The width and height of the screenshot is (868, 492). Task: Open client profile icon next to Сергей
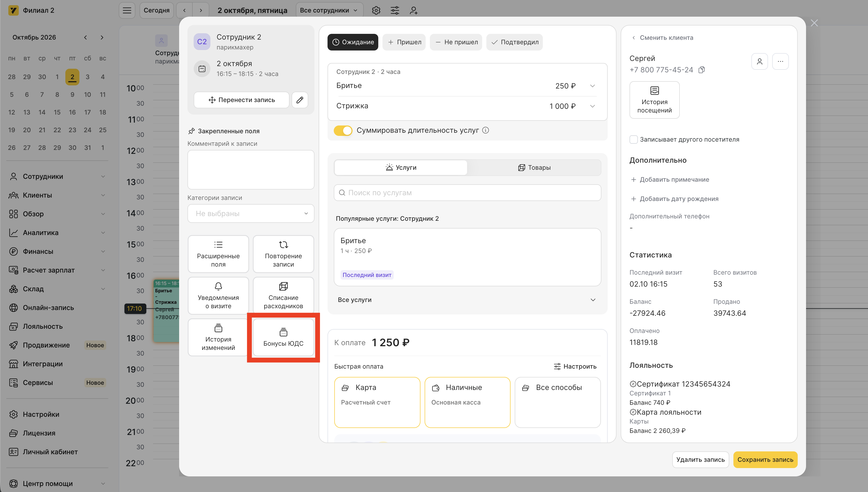point(759,61)
